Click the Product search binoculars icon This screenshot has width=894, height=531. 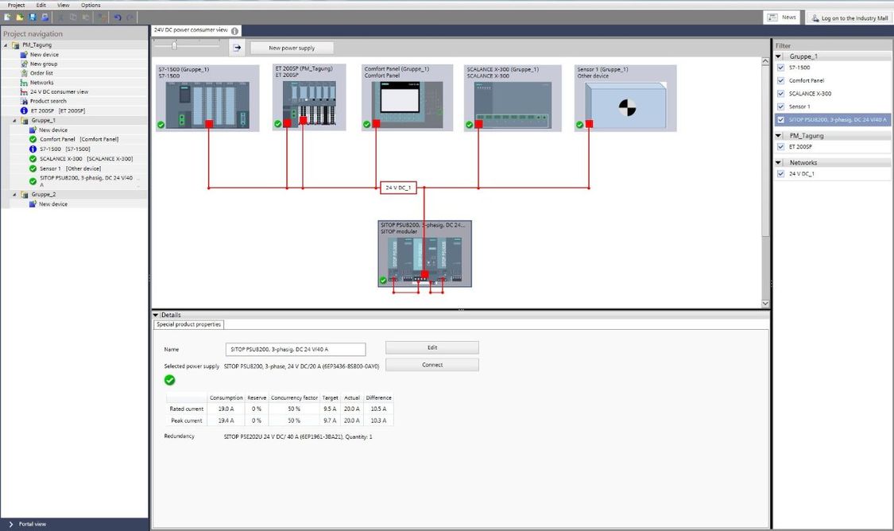click(x=24, y=101)
